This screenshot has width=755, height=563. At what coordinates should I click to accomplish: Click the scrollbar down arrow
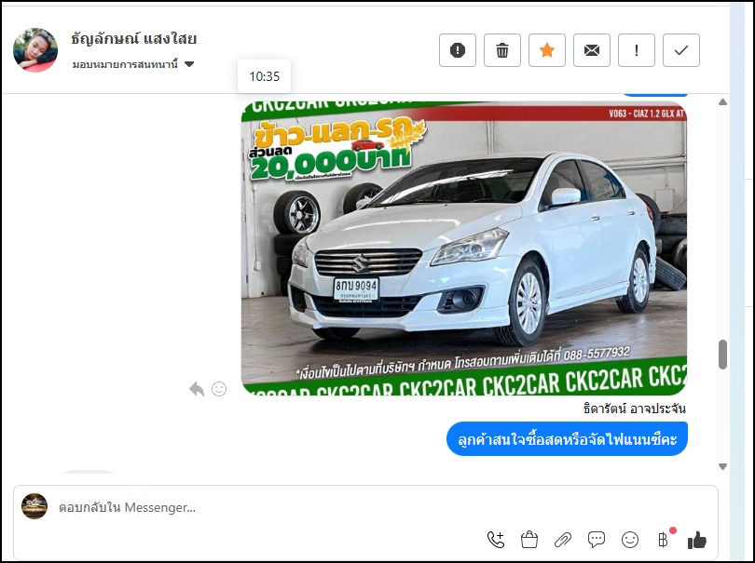722,466
